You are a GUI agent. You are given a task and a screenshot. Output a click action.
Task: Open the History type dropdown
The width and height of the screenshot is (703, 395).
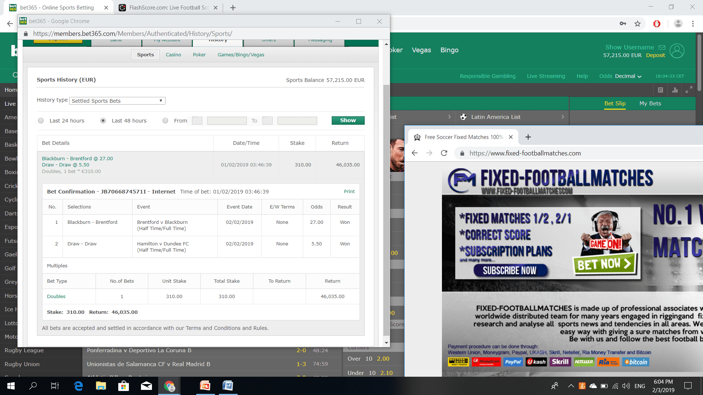[x=117, y=101]
